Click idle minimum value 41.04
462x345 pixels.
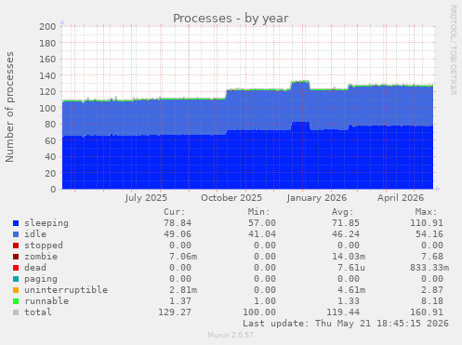pyautogui.click(x=262, y=234)
